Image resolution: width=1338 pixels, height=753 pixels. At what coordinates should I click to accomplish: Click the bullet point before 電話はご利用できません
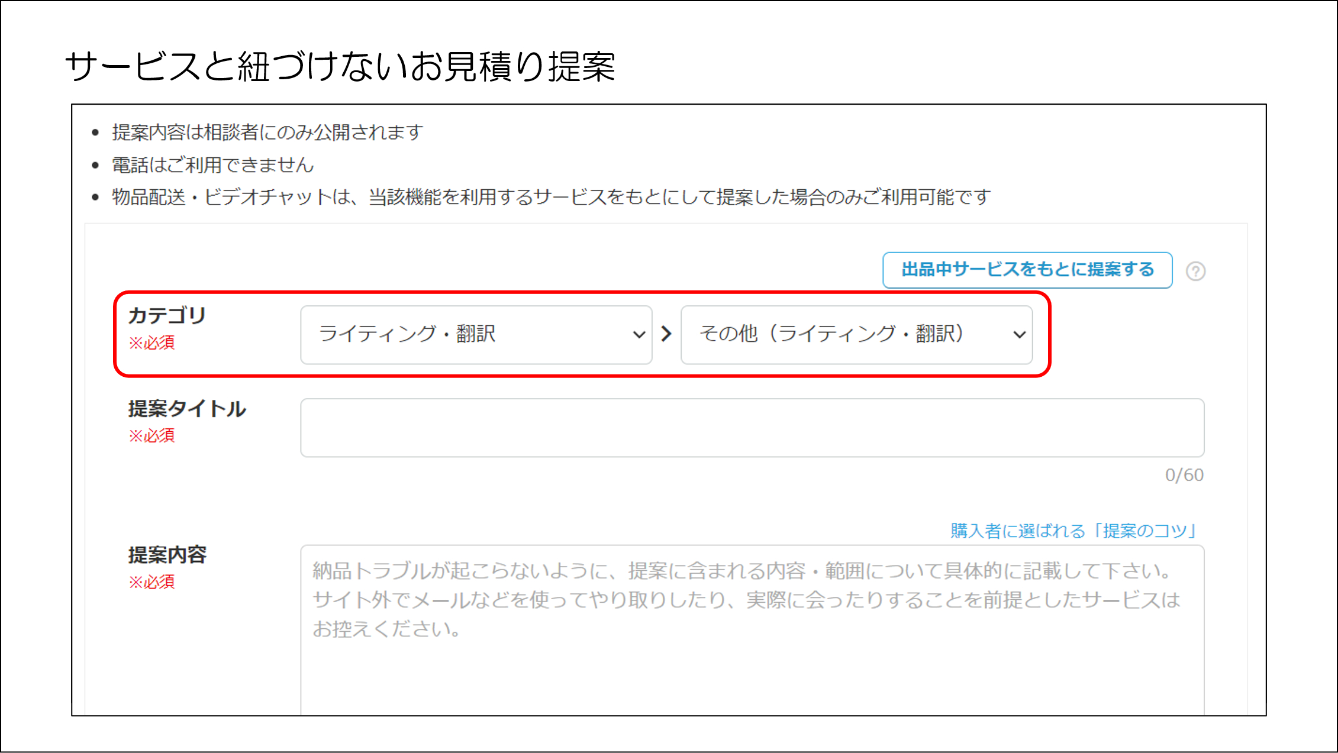click(x=96, y=165)
